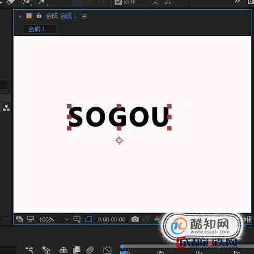Enable motion blur for layers icon
The height and width of the screenshot is (254, 254).
[x=90, y=250]
